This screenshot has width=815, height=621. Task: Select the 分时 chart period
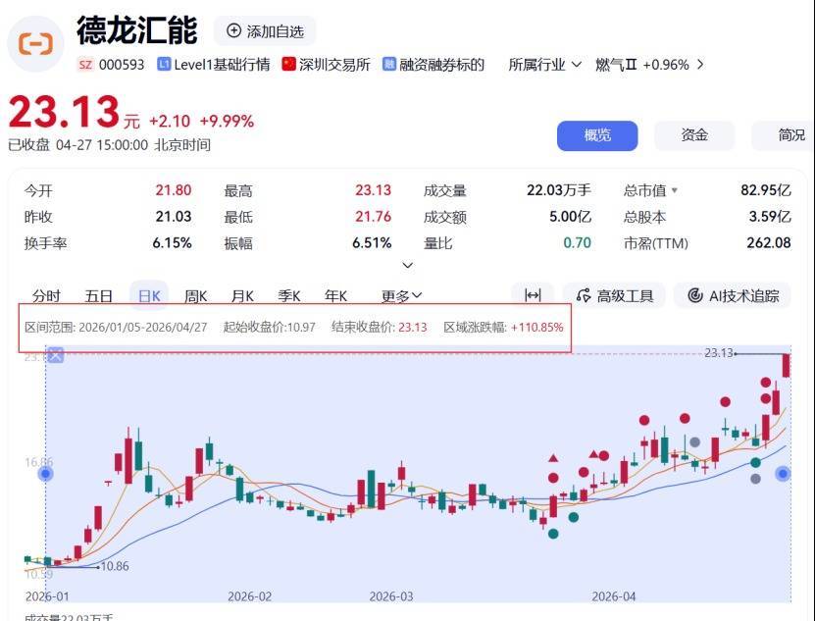(x=46, y=295)
